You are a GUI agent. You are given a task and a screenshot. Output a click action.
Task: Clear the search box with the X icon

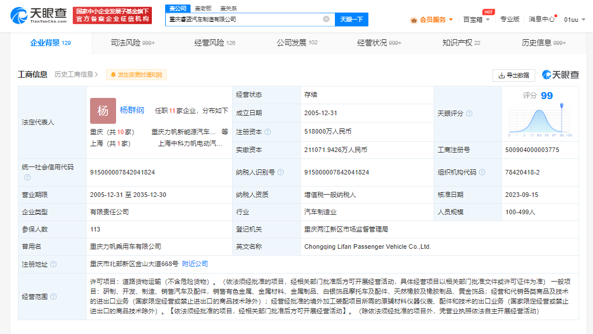(x=326, y=19)
